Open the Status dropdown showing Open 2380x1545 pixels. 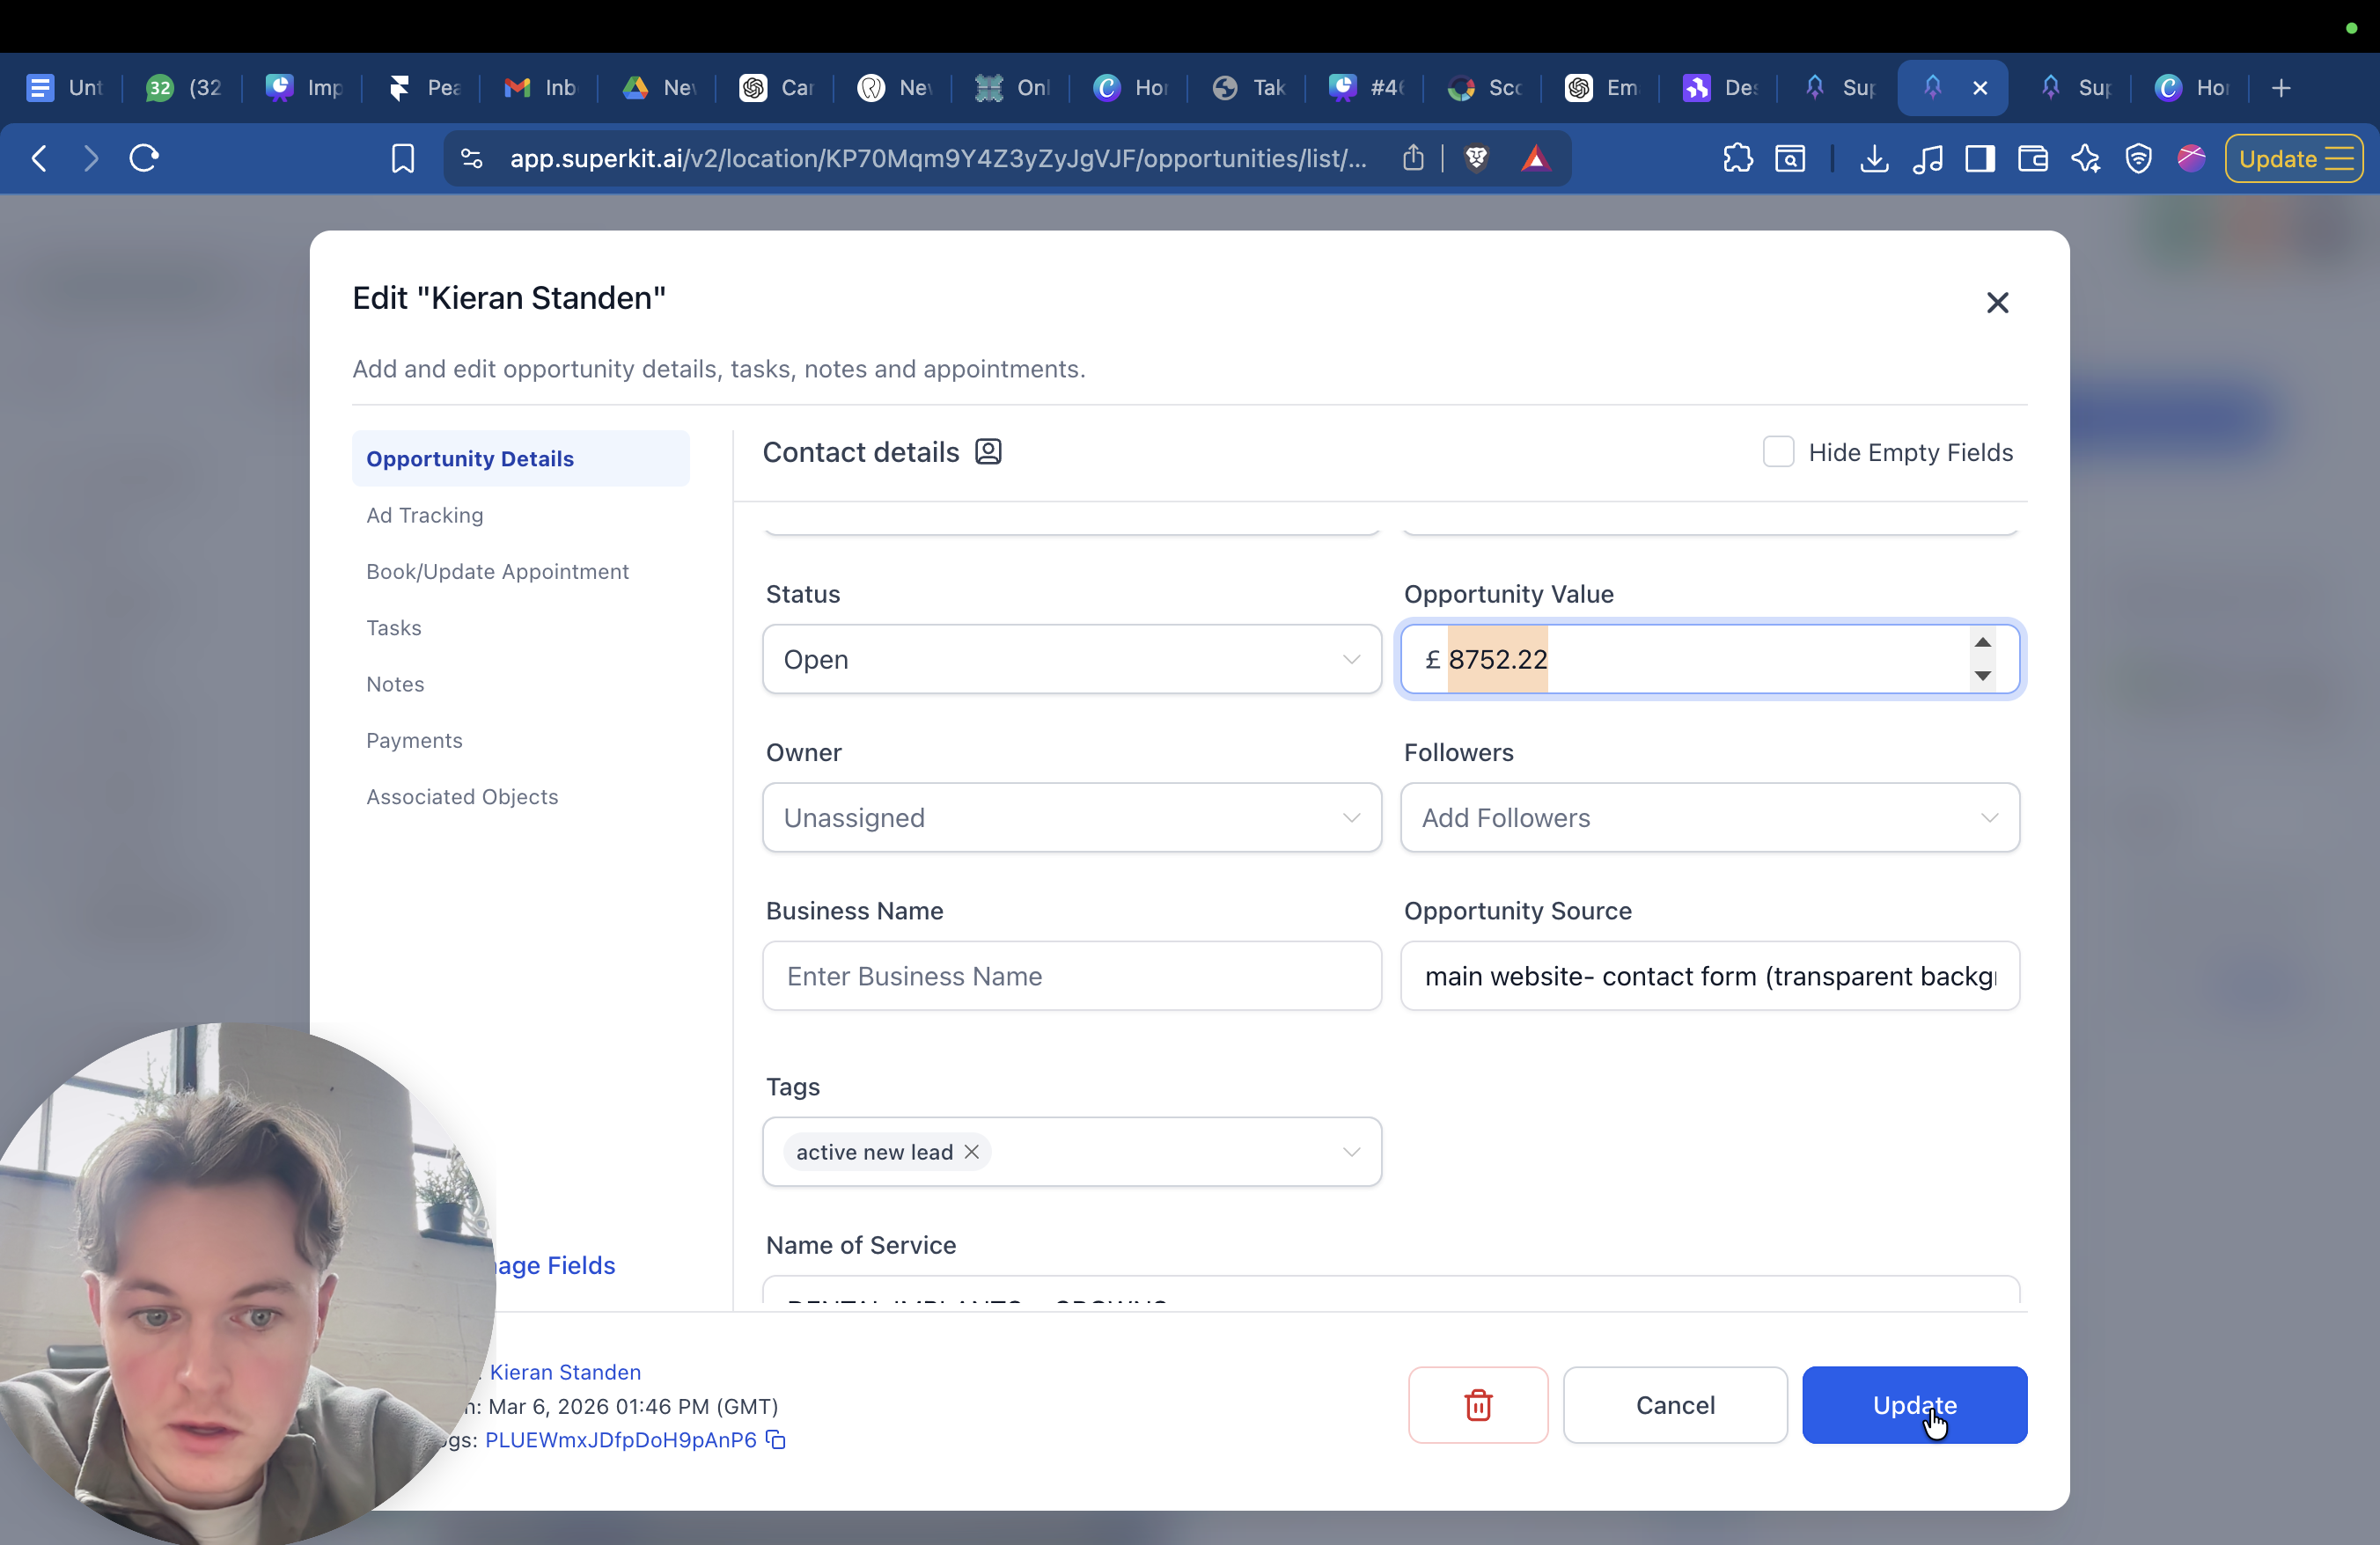coord(1071,659)
